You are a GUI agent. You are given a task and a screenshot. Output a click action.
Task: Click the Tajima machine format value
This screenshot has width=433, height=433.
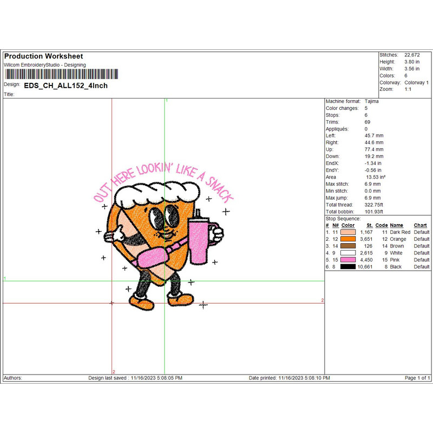point(372,102)
